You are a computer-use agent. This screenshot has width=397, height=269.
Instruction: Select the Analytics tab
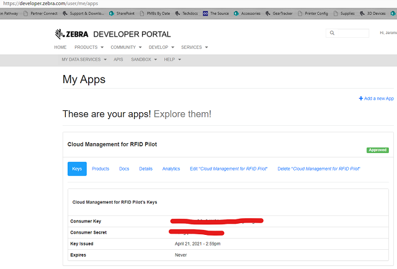[171, 169]
